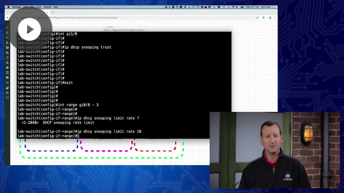344x193 pixels.
Task: Click the logout/exit icon in sidebar
Action: click(x=7, y=92)
